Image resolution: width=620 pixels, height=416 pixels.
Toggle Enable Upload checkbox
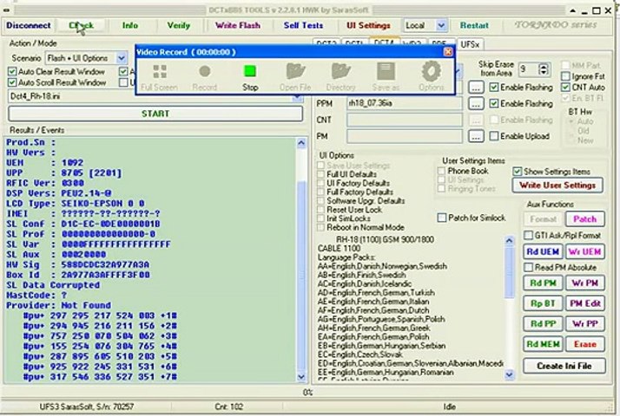(x=494, y=136)
